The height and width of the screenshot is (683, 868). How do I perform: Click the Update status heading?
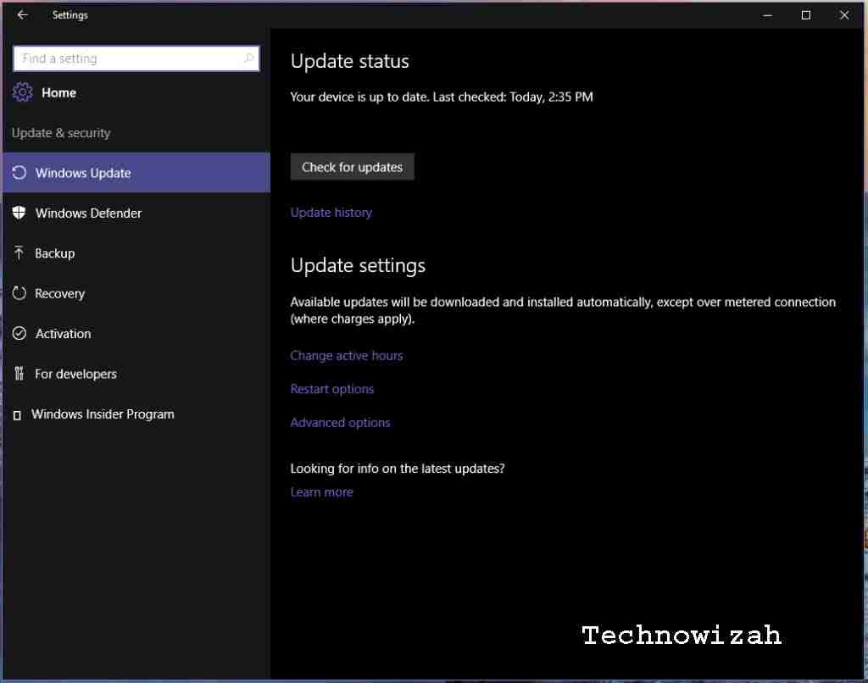click(x=350, y=61)
